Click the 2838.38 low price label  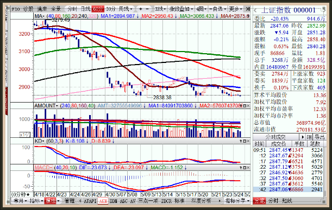pos(162,98)
